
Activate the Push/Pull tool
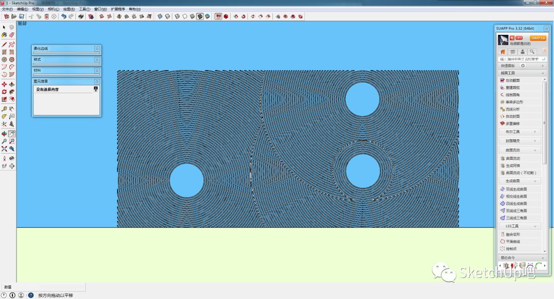(12, 84)
